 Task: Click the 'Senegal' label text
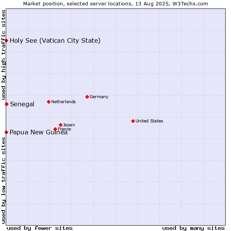[x=22, y=104]
